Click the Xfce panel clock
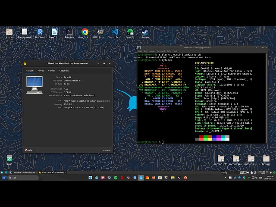This screenshot has width=276, height=207. click(x=263, y=172)
